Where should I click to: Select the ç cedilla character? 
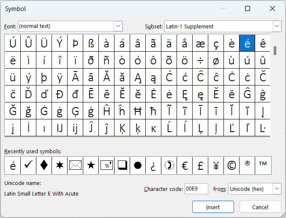click(216, 43)
